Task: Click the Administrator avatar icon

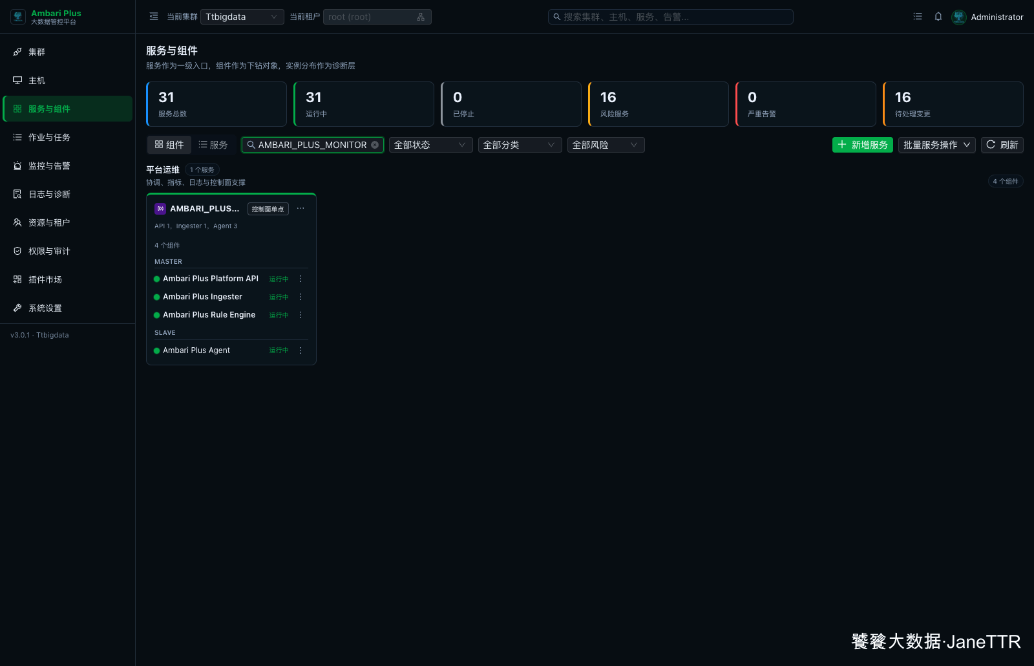Action: coord(959,17)
